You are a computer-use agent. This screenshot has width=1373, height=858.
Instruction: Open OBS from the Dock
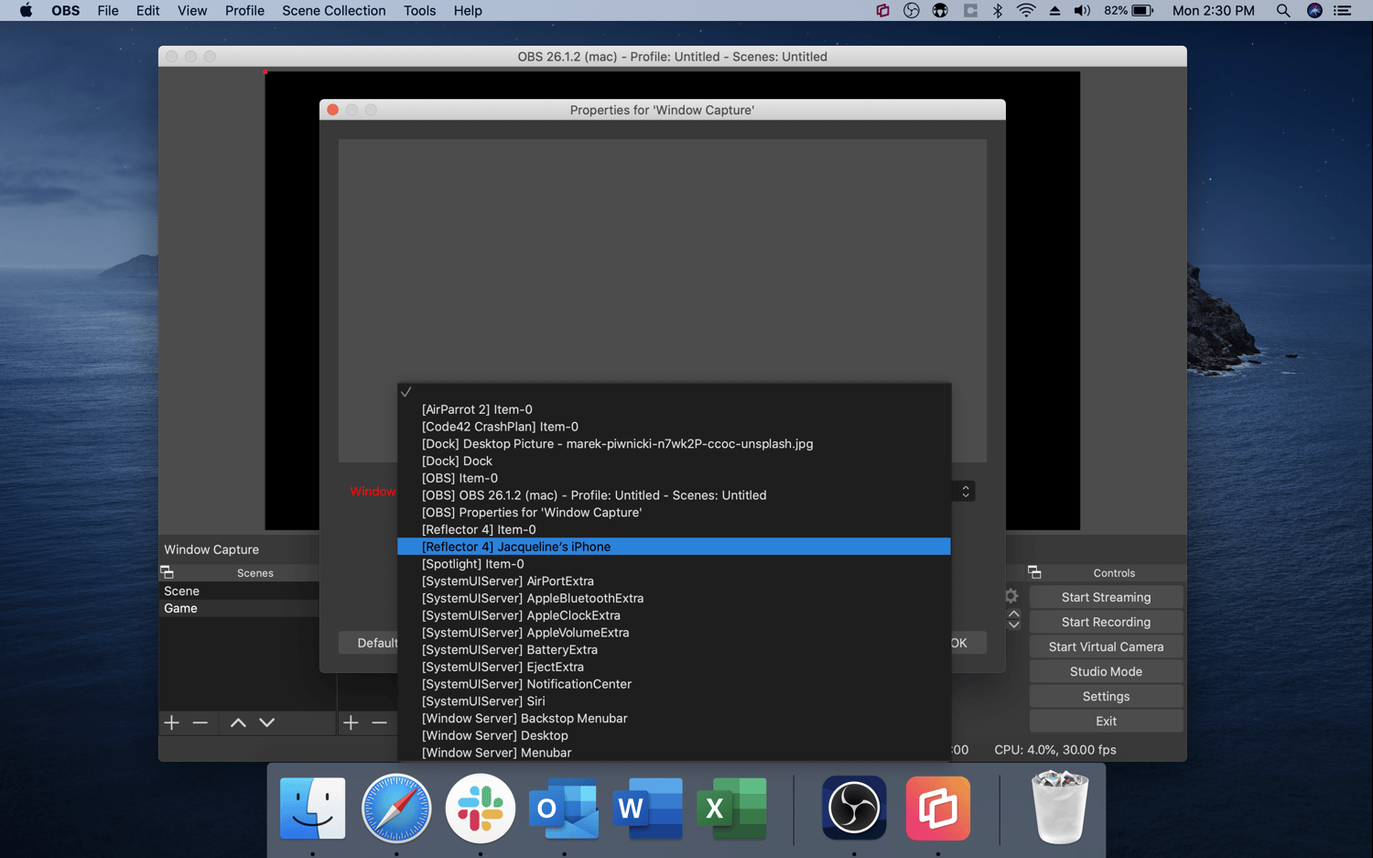point(853,809)
